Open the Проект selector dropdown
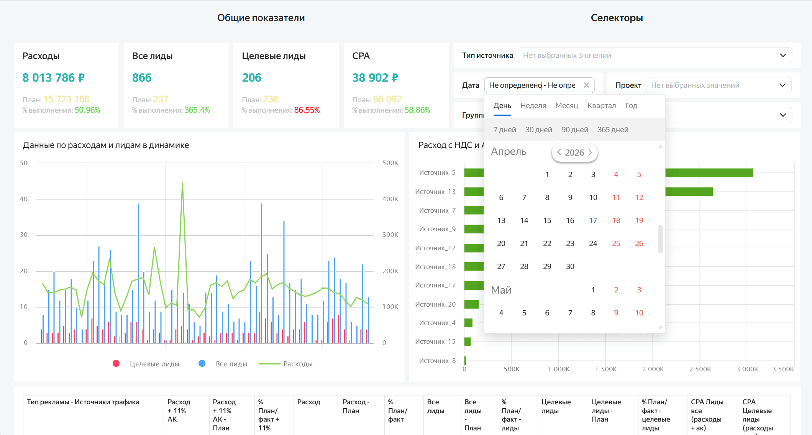The height and width of the screenshot is (435, 812). (x=782, y=85)
